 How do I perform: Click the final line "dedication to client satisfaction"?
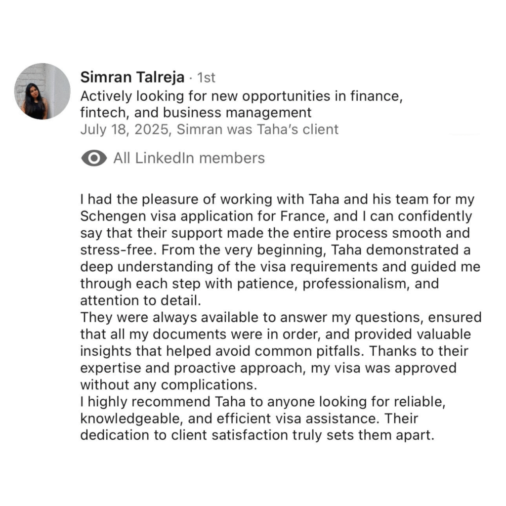(x=257, y=435)
